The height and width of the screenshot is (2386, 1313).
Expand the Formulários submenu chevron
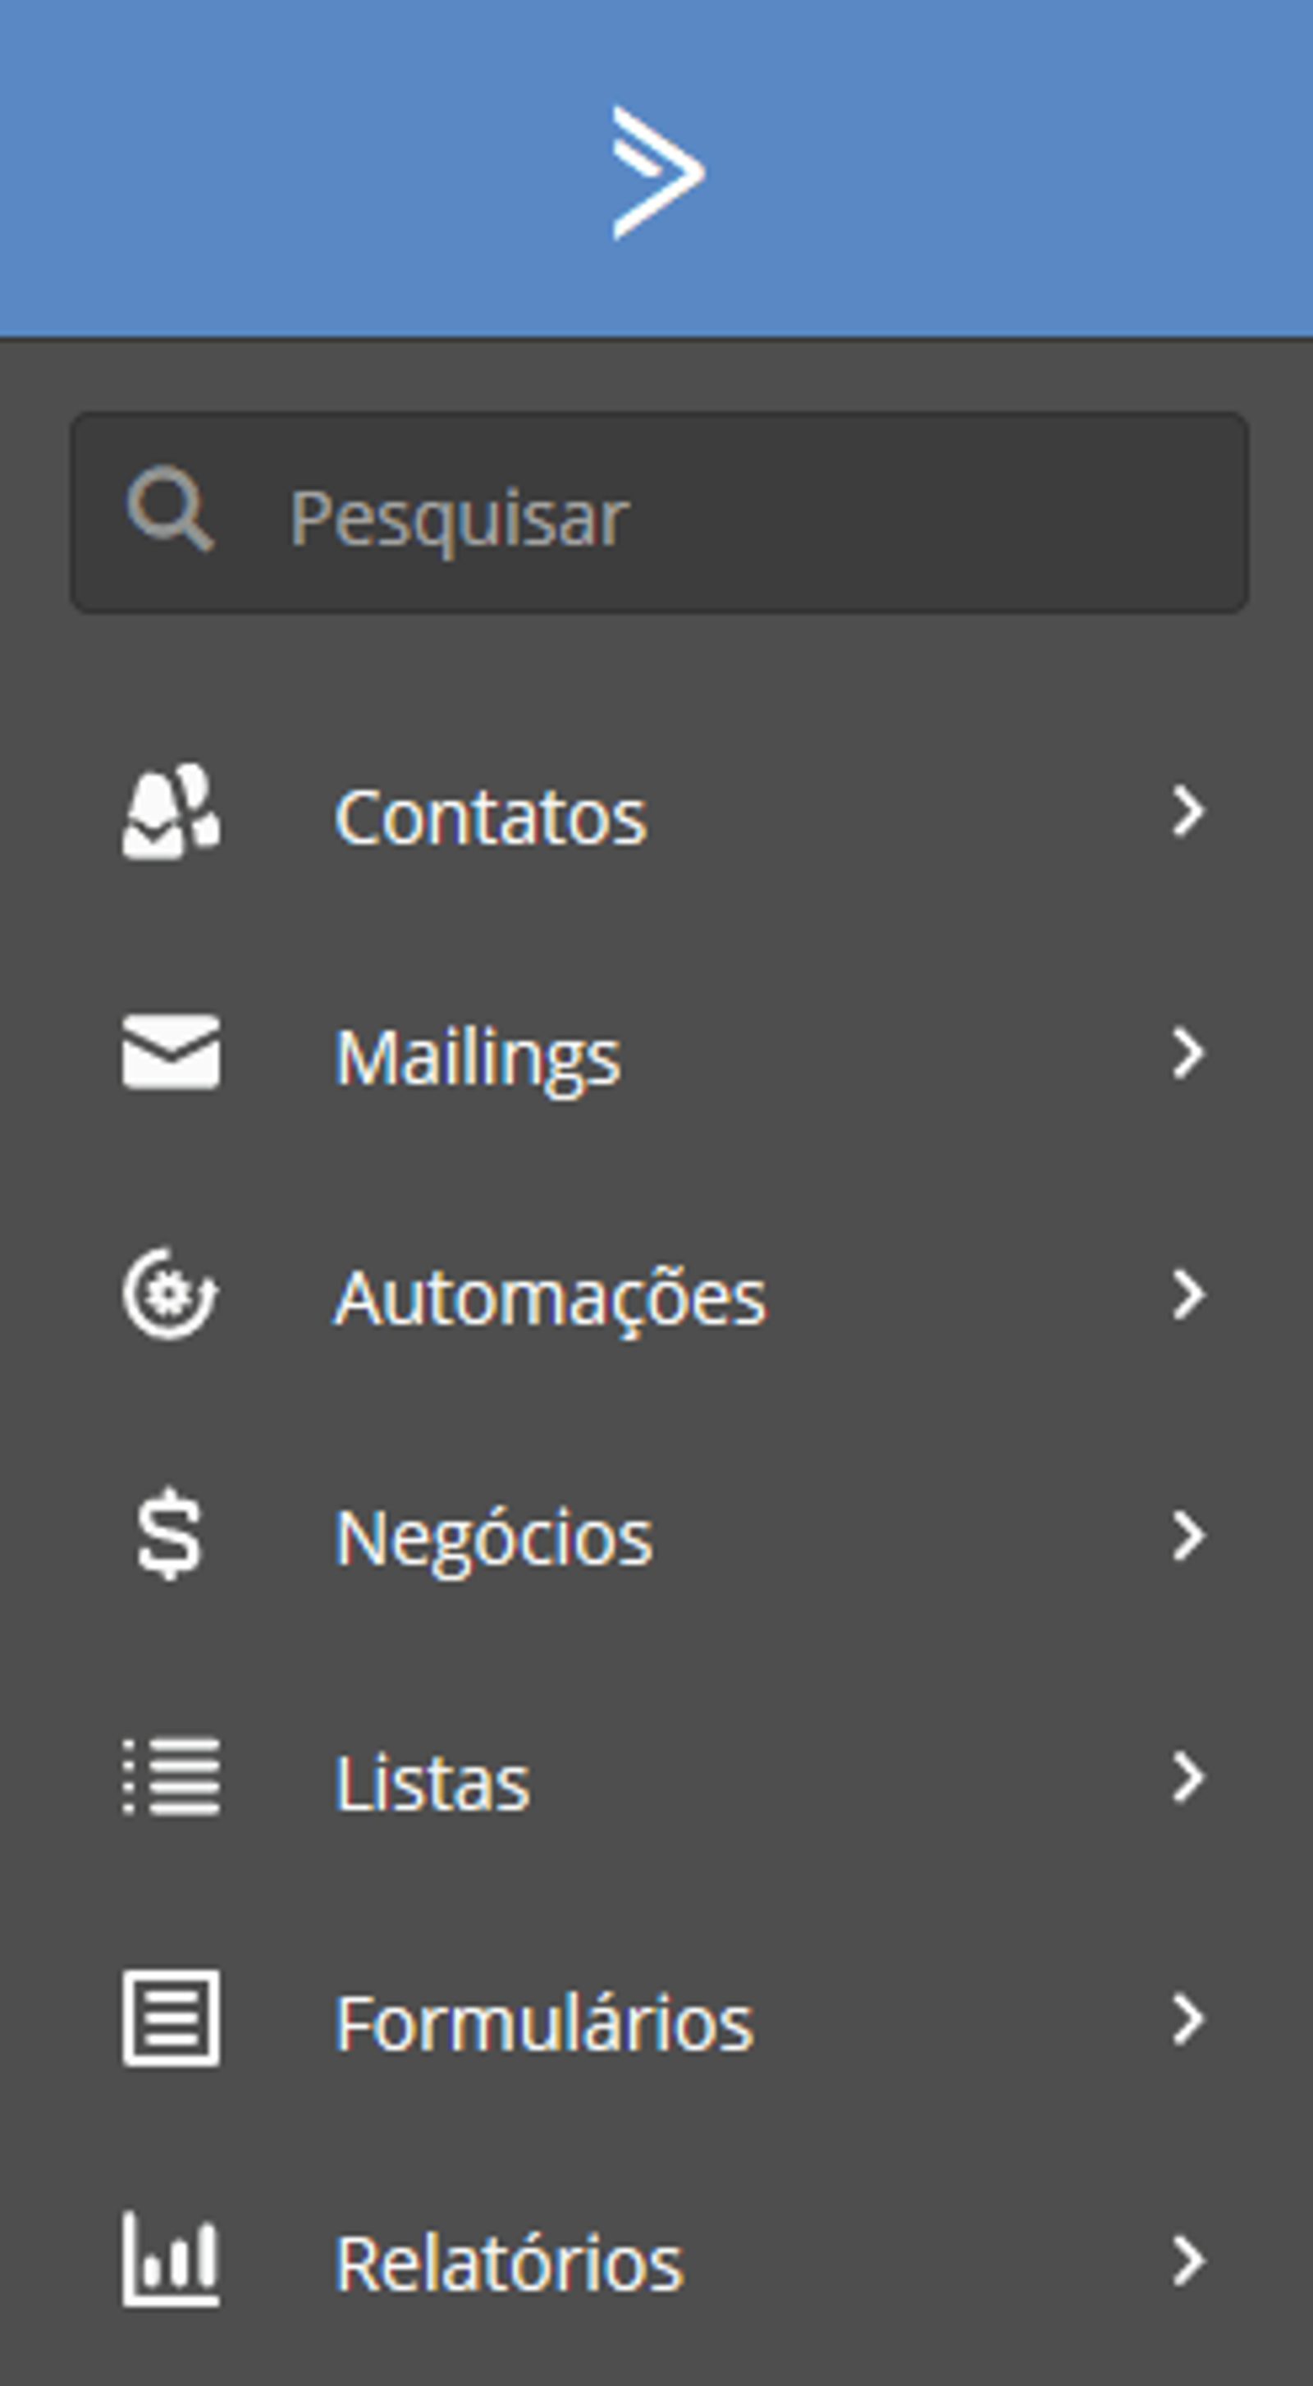pos(1188,2018)
